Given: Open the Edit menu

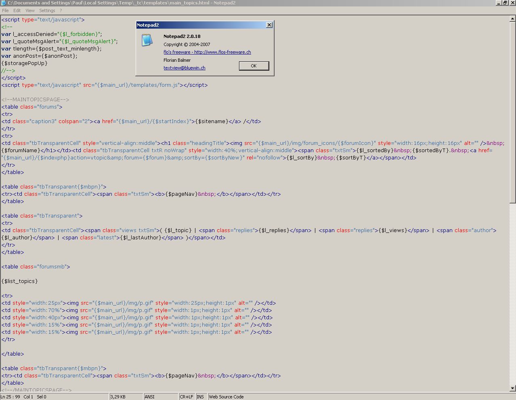Looking at the screenshot, I should pyautogui.click(x=17, y=10).
